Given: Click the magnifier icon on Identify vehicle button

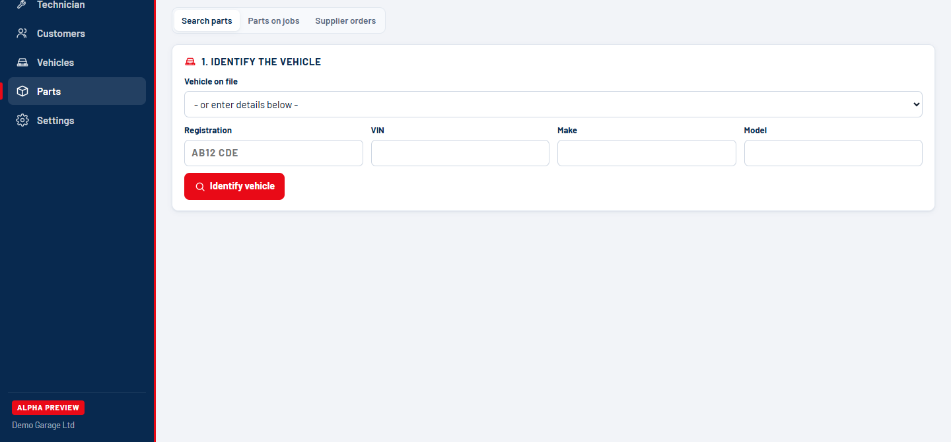Looking at the screenshot, I should tap(200, 187).
